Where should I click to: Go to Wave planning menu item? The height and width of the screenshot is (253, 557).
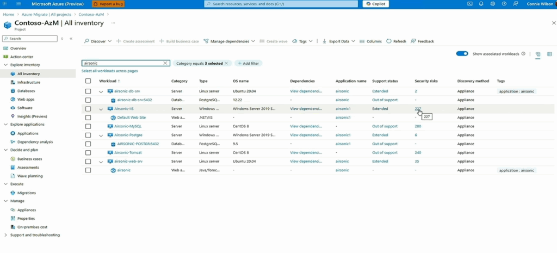30,176
